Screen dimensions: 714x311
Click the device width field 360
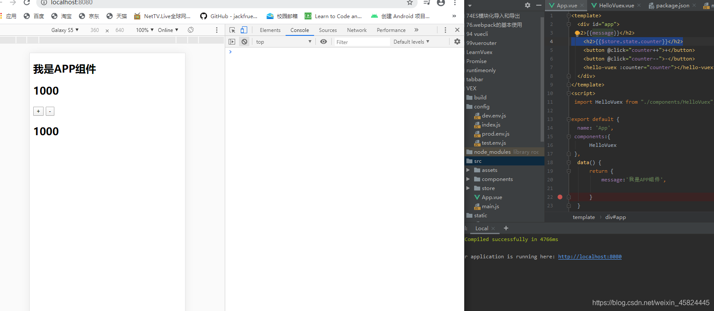[x=94, y=30]
